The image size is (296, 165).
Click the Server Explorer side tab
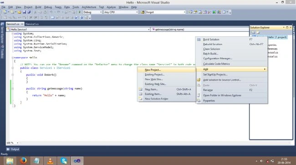pos(2,33)
